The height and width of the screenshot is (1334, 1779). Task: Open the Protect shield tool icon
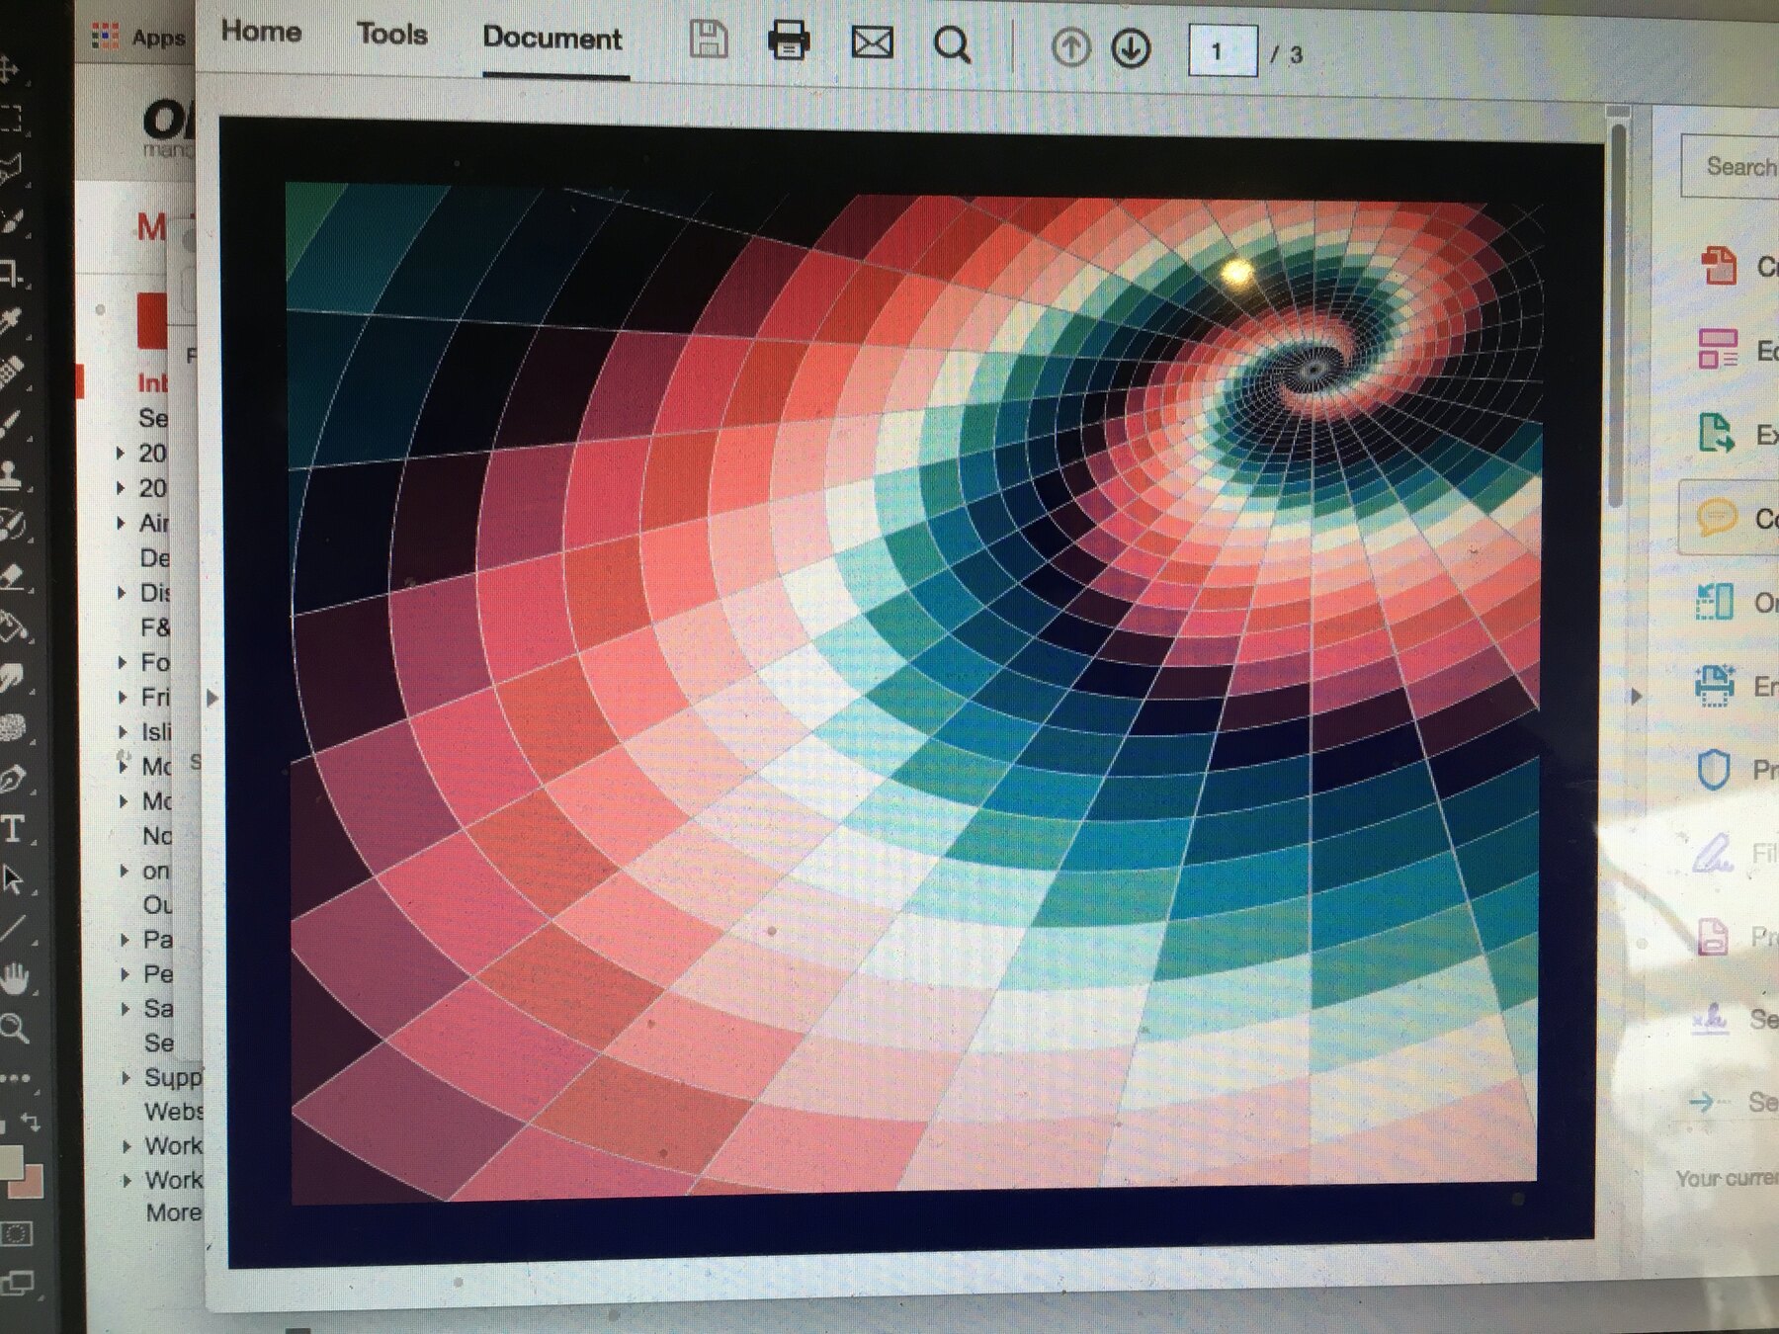tap(1714, 769)
